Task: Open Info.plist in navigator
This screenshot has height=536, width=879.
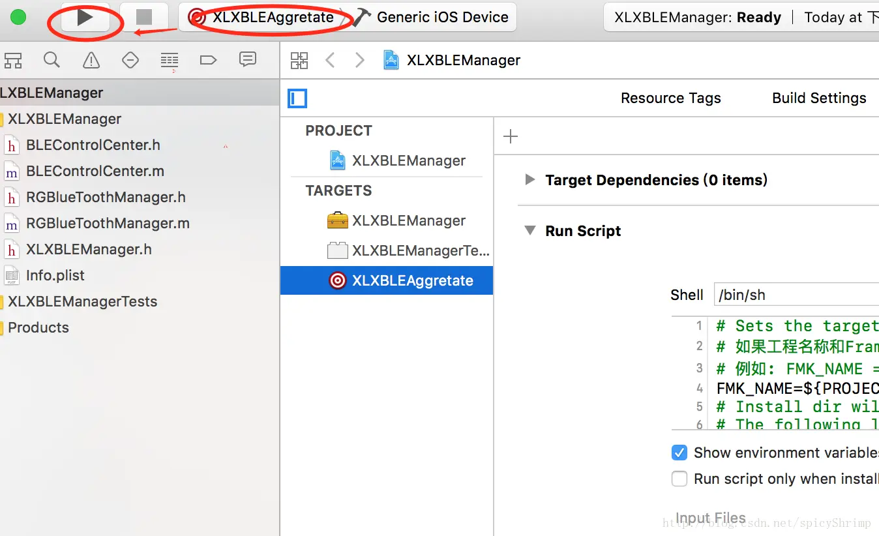Action: point(55,275)
